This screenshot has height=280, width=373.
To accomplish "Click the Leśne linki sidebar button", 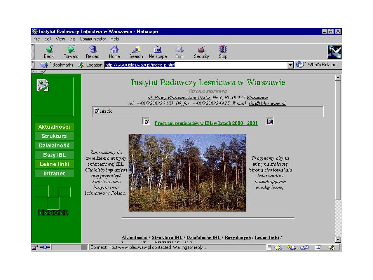I will click(54, 164).
